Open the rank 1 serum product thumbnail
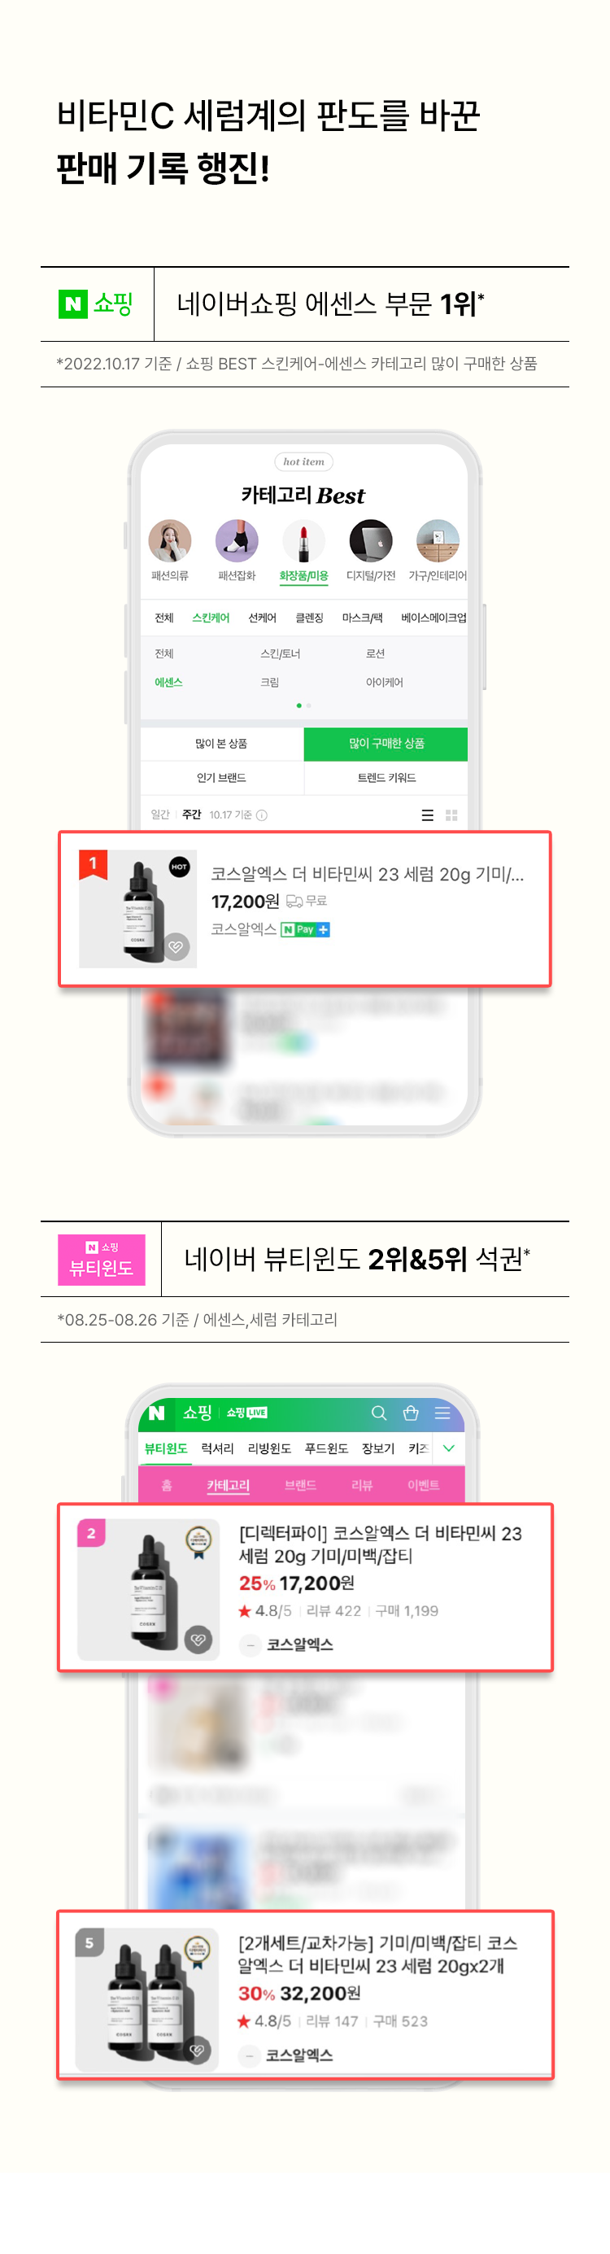Viewport: 610px width, 2254px height. [137, 908]
